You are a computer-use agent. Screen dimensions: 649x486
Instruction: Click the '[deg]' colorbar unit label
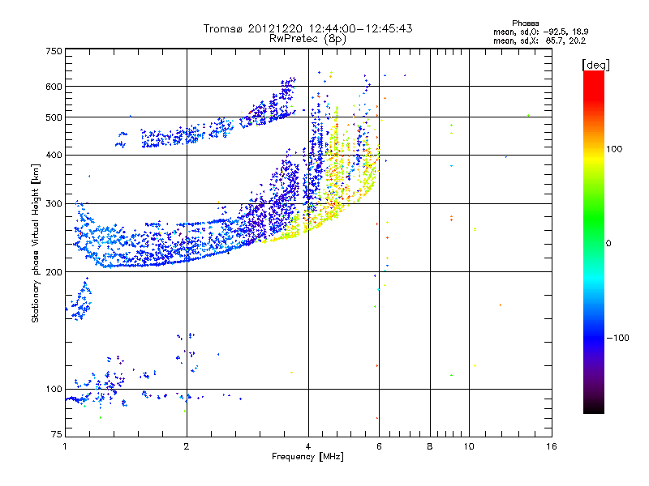pos(595,66)
